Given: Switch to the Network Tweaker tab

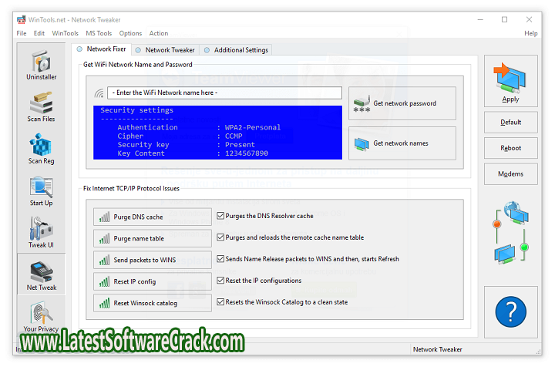Looking at the screenshot, I should pyautogui.click(x=169, y=50).
